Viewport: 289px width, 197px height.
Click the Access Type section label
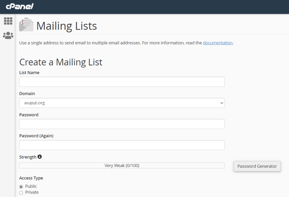click(31, 178)
